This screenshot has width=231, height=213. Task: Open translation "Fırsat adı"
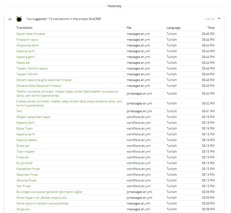22,157
